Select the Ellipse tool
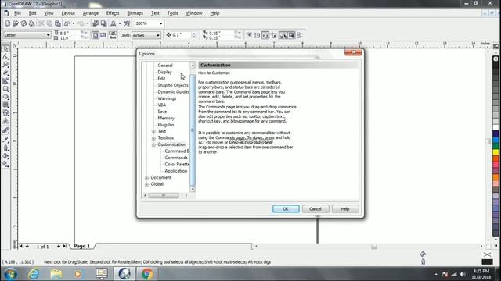This screenshot has width=501, height=281. click(5, 97)
